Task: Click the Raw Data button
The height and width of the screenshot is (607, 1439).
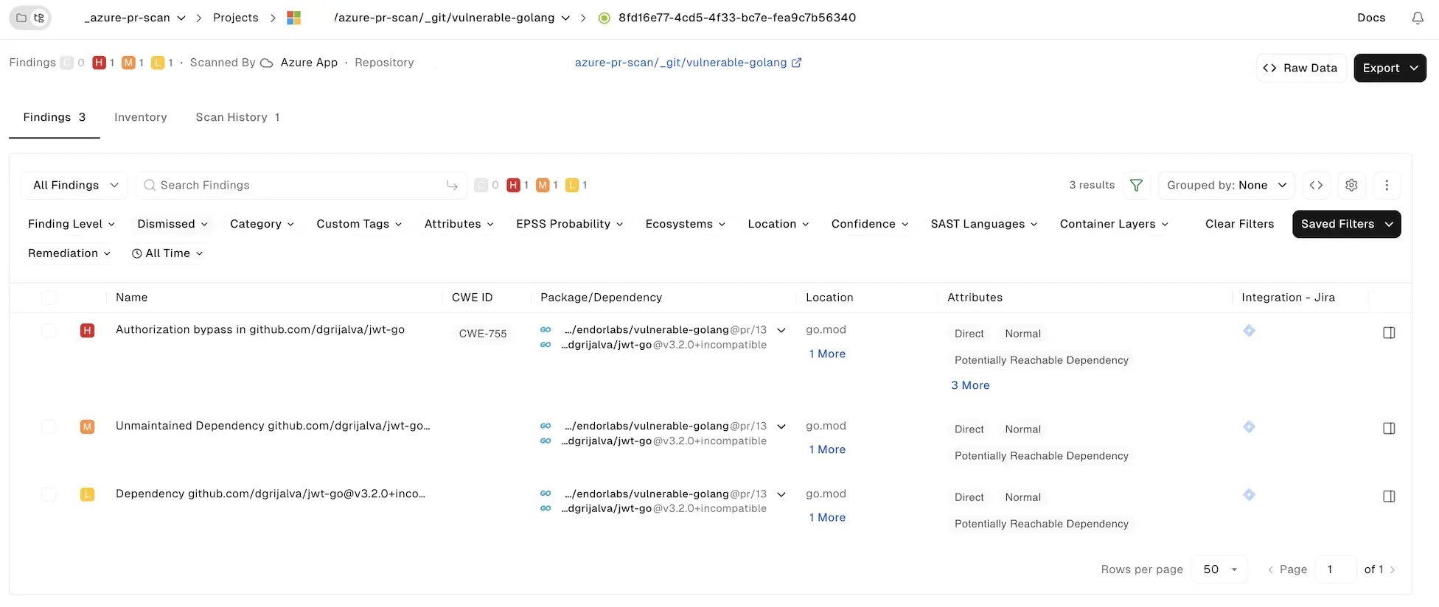Action: [1301, 68]
